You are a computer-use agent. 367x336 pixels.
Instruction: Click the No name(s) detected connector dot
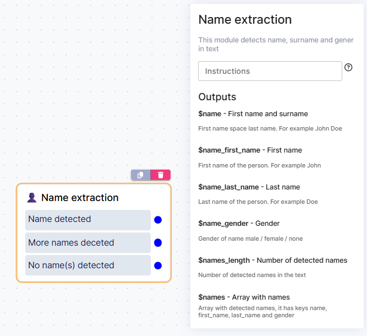tap(158, 265)
